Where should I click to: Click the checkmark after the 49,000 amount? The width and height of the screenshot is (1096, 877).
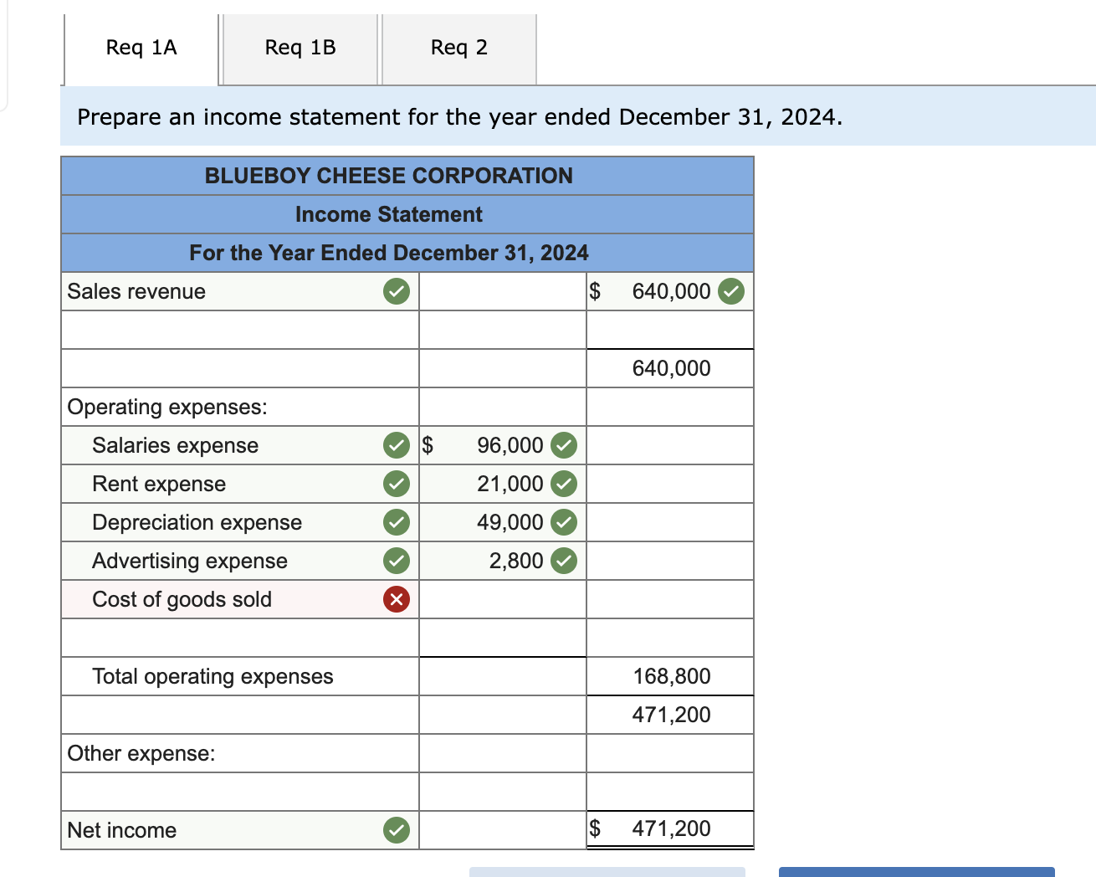pos(563,522)
